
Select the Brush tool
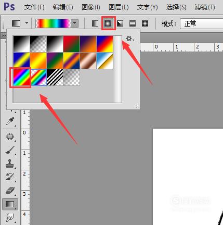(x=10, y=150)
